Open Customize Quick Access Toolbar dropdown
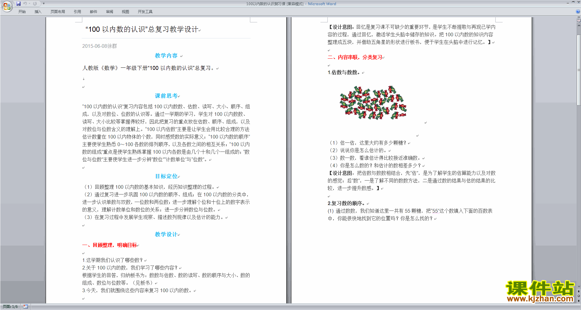The image size is (581, 310). (x=44, y=4)
